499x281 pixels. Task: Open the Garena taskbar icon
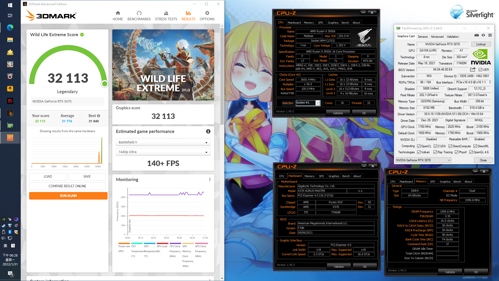click(x=10, y=101)
